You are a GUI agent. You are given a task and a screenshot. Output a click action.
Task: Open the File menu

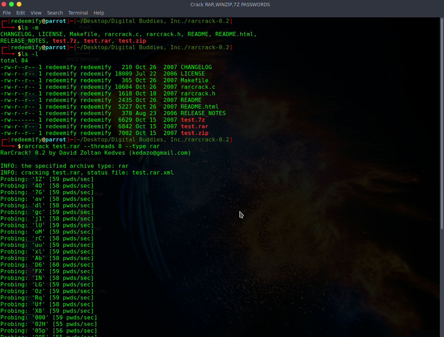coord(7,13)
